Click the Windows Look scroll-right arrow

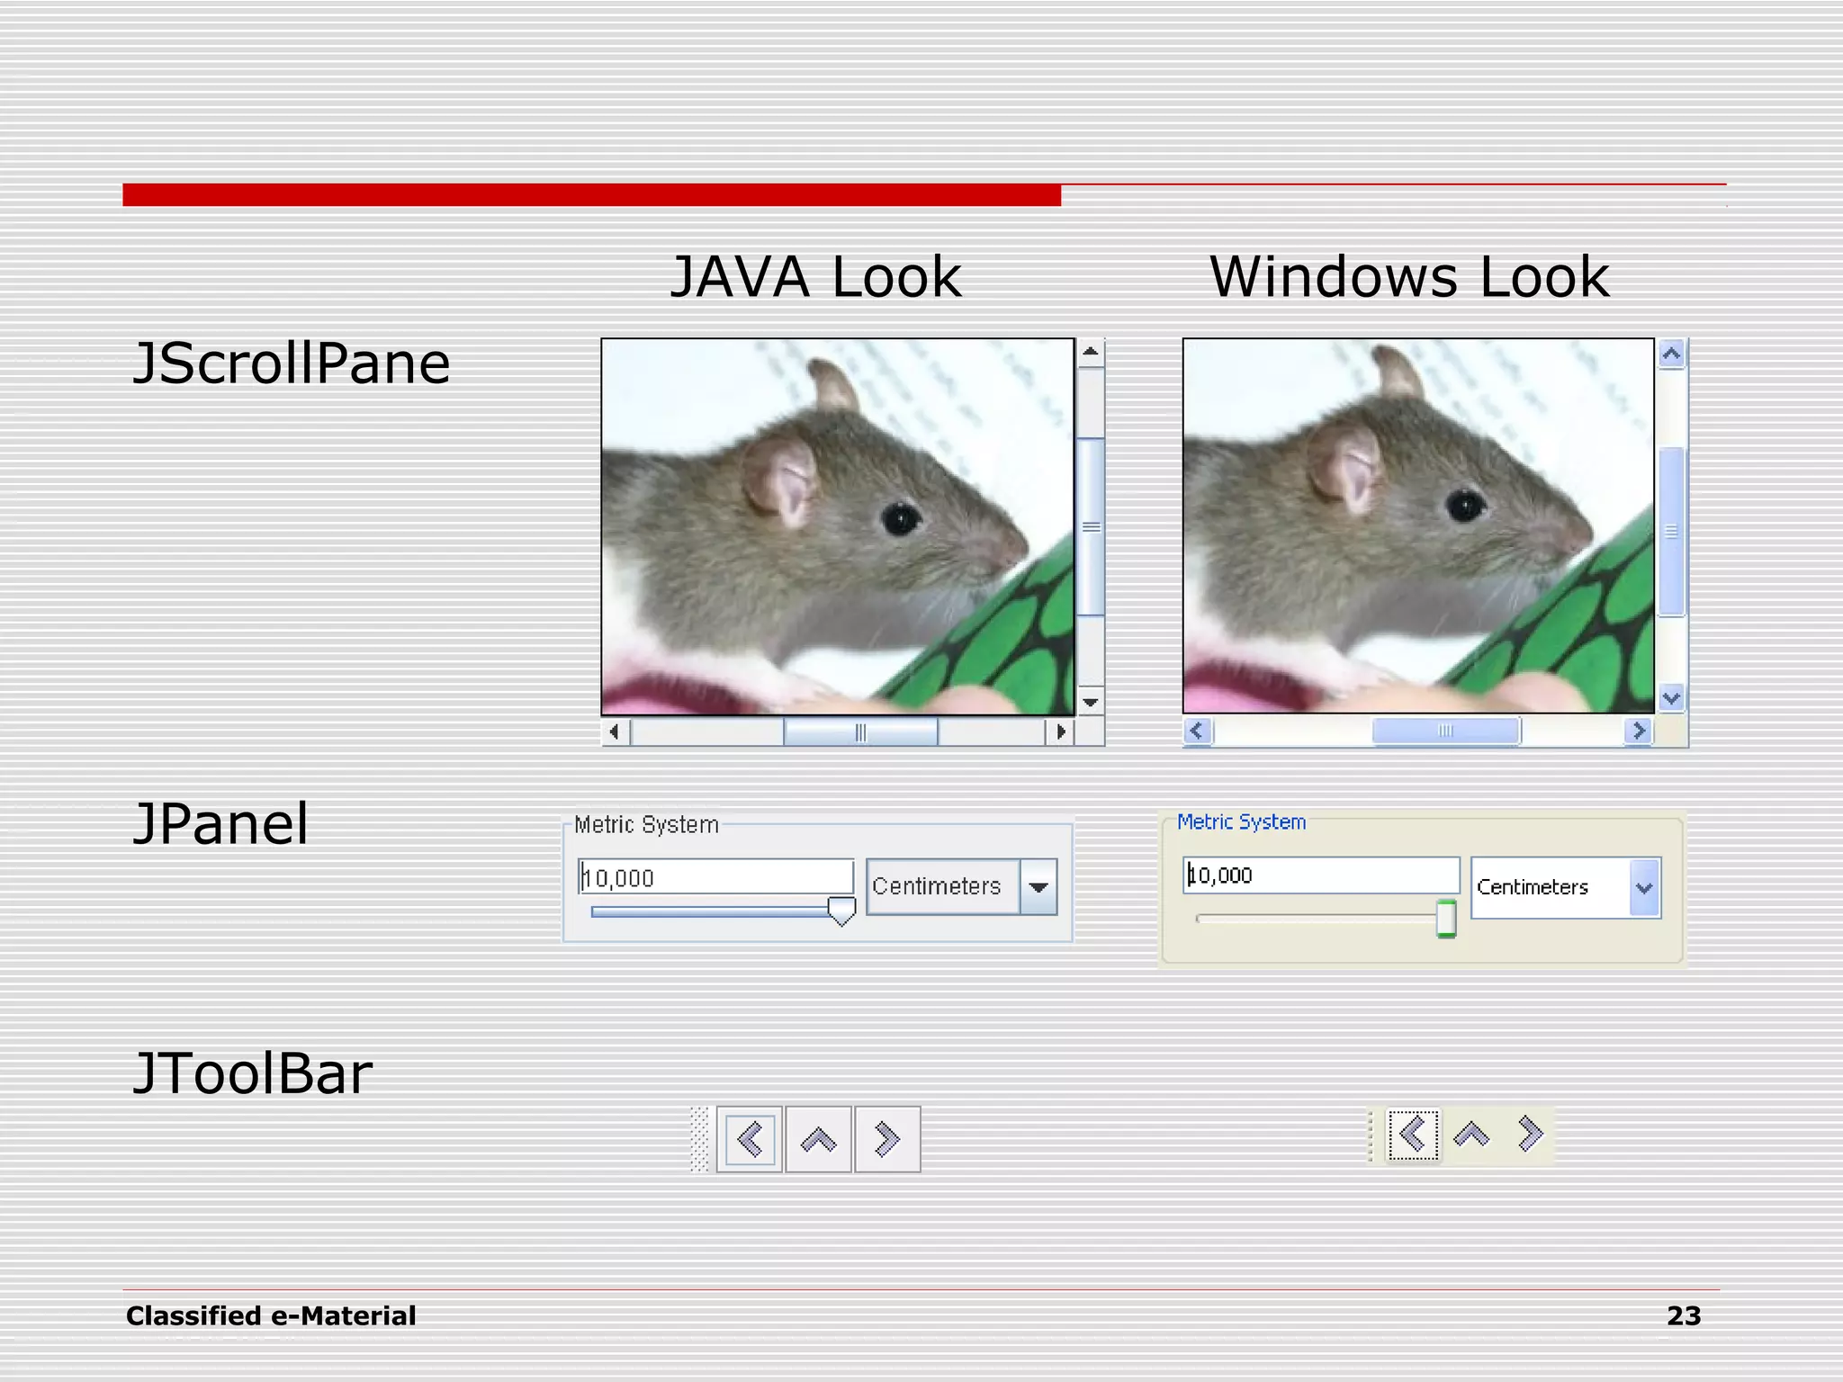(x=1639, y=731)
